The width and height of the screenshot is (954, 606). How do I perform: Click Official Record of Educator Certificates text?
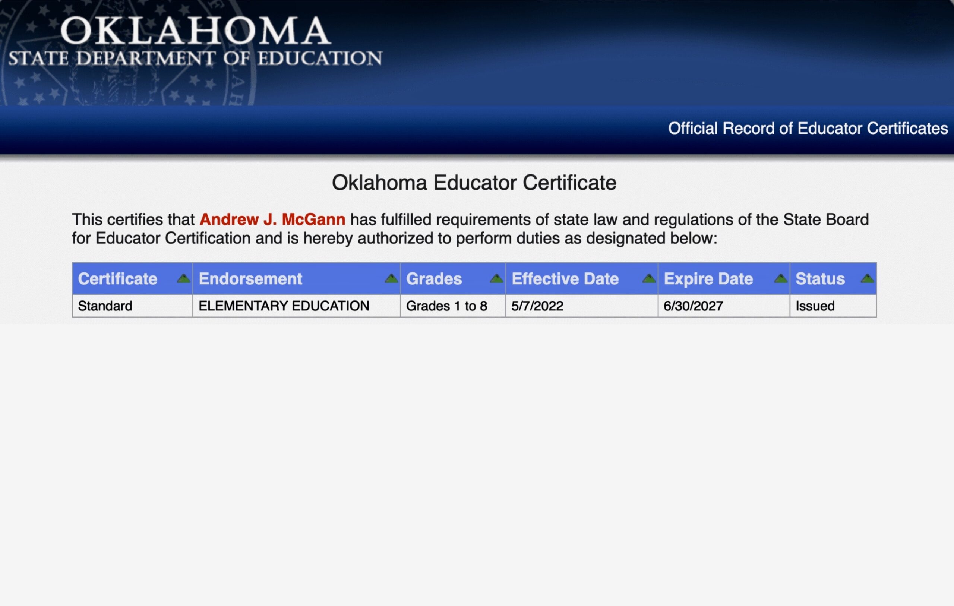pos(808,129)
